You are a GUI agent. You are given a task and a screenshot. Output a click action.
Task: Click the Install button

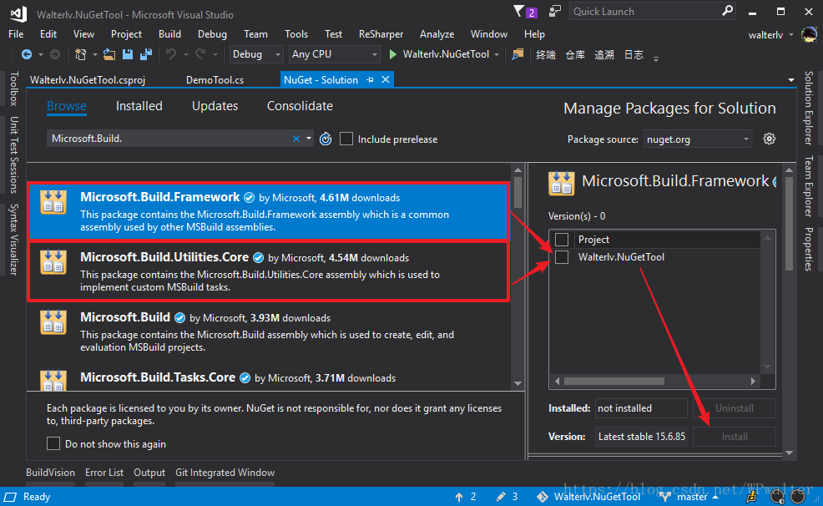point(735,436)
